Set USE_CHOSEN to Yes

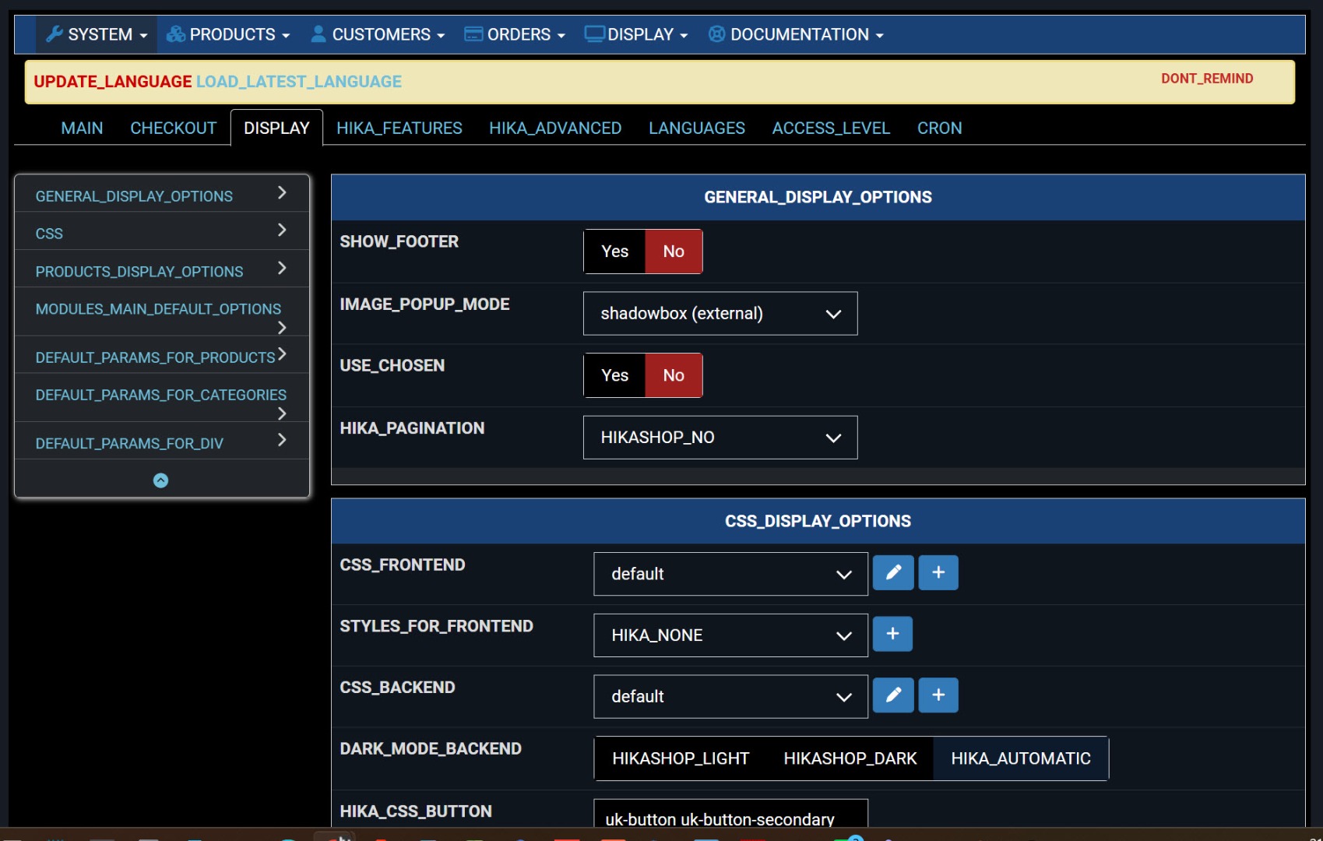(x=614, y=375)
